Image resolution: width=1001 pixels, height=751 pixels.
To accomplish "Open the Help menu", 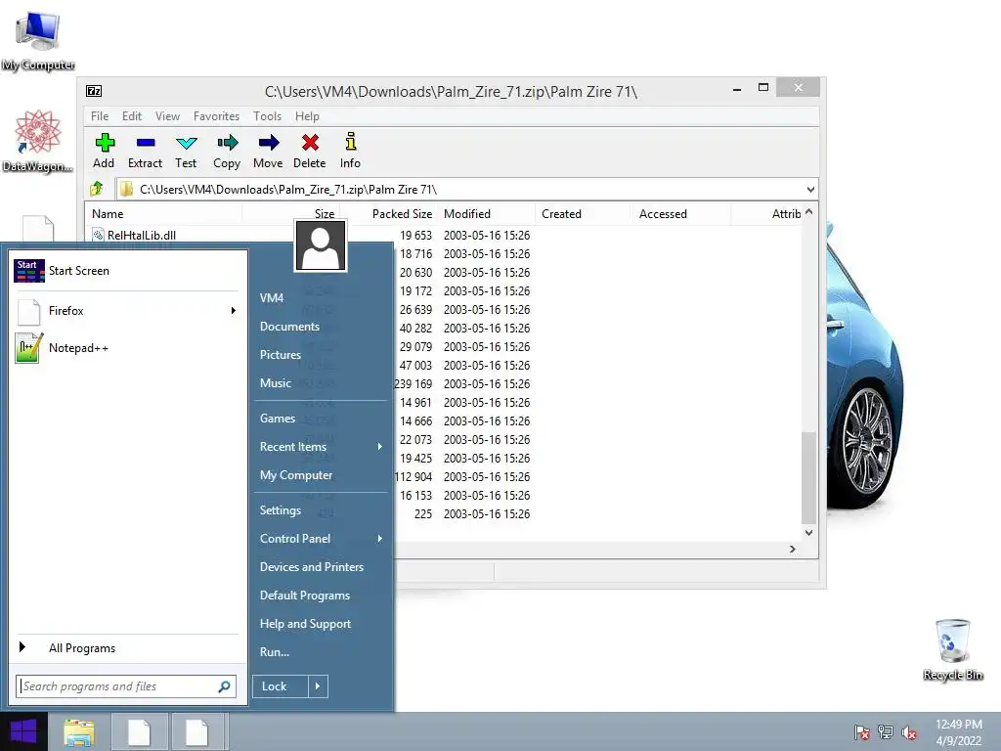I will [x=307, y=116].
